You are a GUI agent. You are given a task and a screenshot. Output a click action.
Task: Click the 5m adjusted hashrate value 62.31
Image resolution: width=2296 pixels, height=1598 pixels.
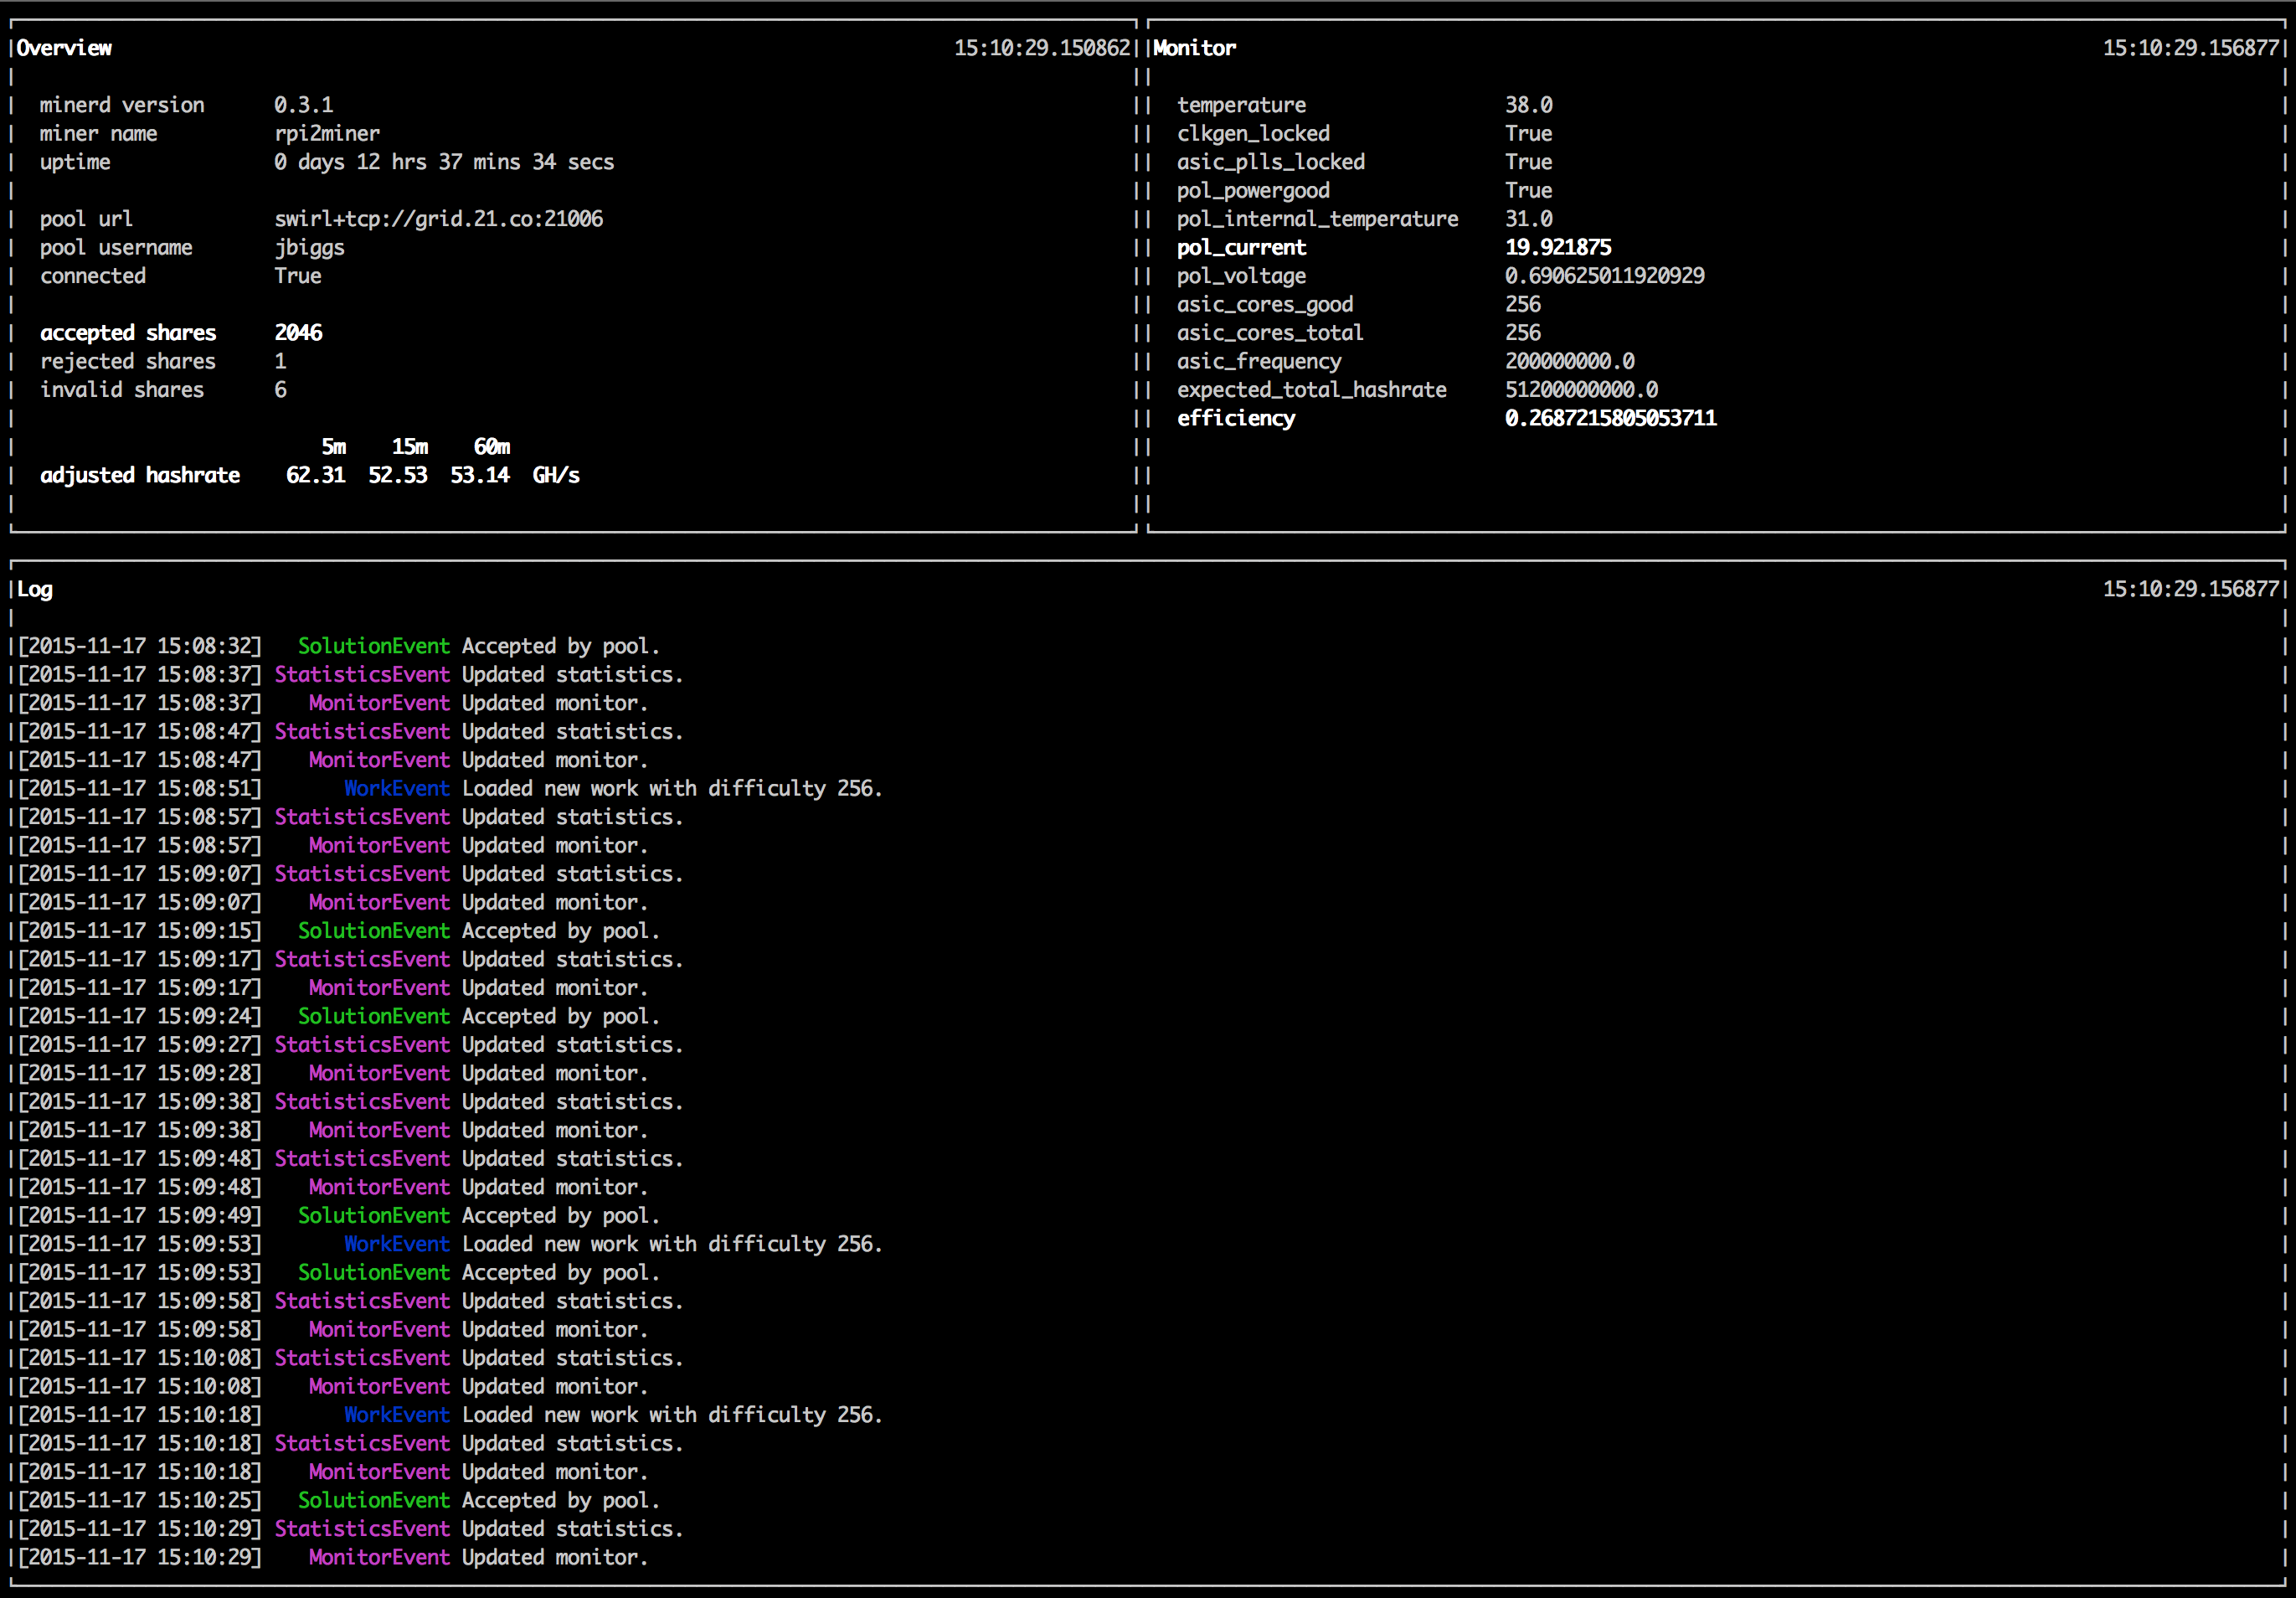315,475
